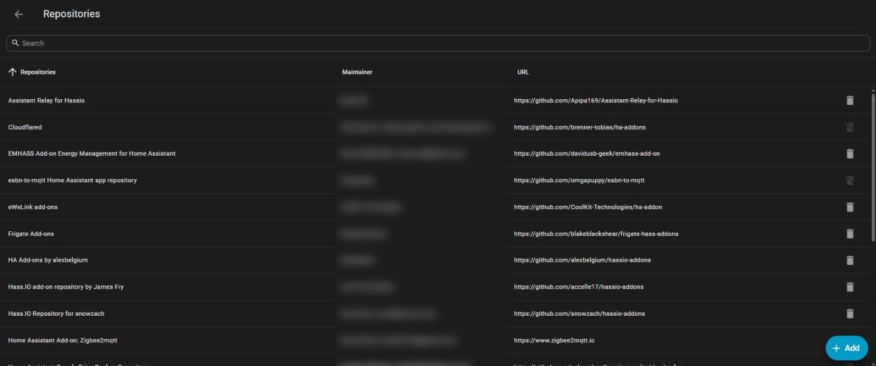This screenshot has height=366, width=876.
Task: Select Home Assistant Add-on: Zigbee2mqtt name
Action: pos(63,341)
